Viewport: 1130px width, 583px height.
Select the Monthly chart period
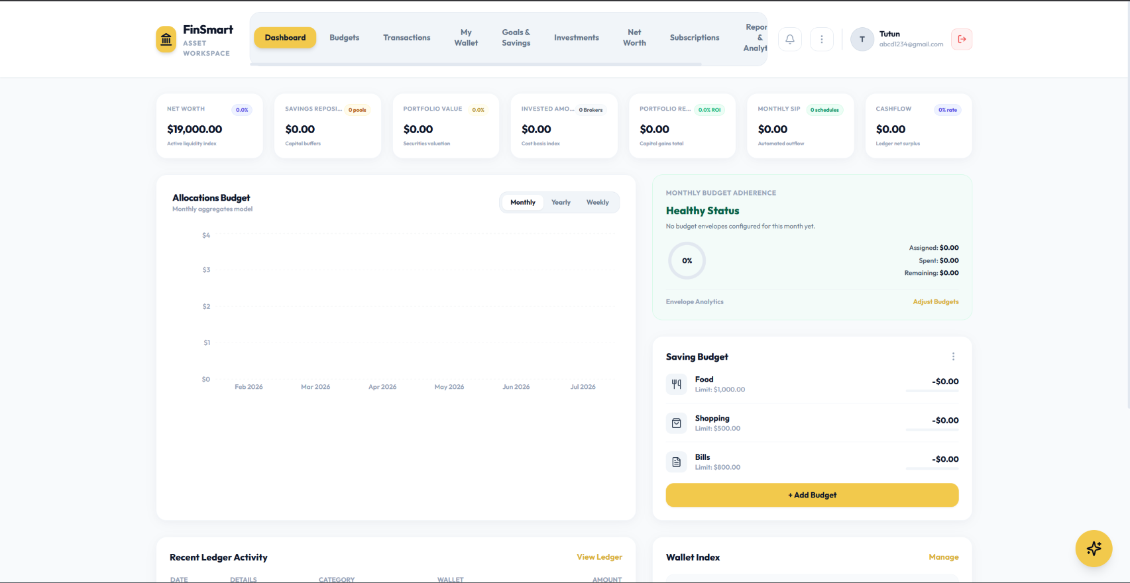click(523, 203)
